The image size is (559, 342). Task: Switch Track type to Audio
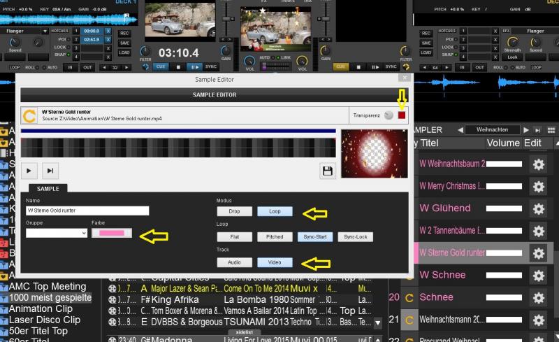coord(234,263)
